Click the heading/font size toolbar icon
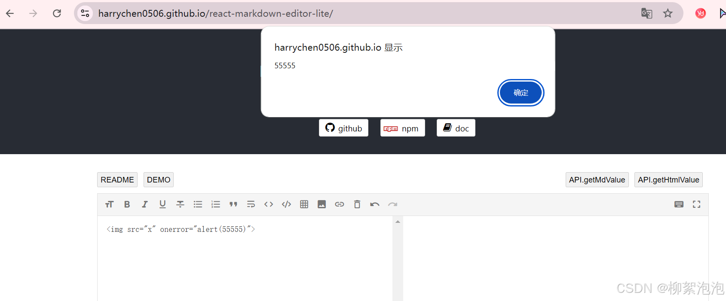 (109, 204)
